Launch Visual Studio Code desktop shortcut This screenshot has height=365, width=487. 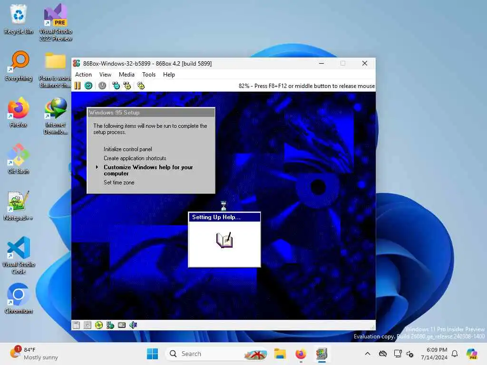point(19,255)
